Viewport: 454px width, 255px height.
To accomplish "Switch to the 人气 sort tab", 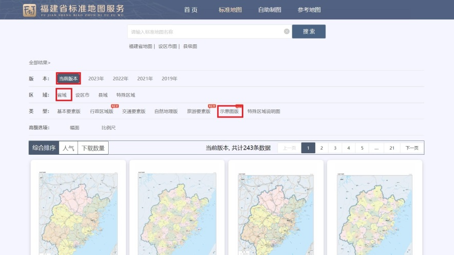I will pyautogui.click(x=68, y=148).
